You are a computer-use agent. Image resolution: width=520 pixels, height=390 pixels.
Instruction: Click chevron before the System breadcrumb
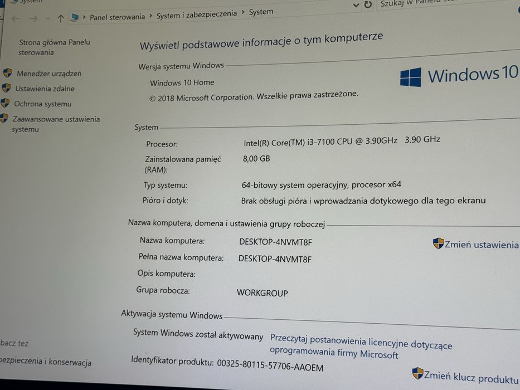coord(243,12)
